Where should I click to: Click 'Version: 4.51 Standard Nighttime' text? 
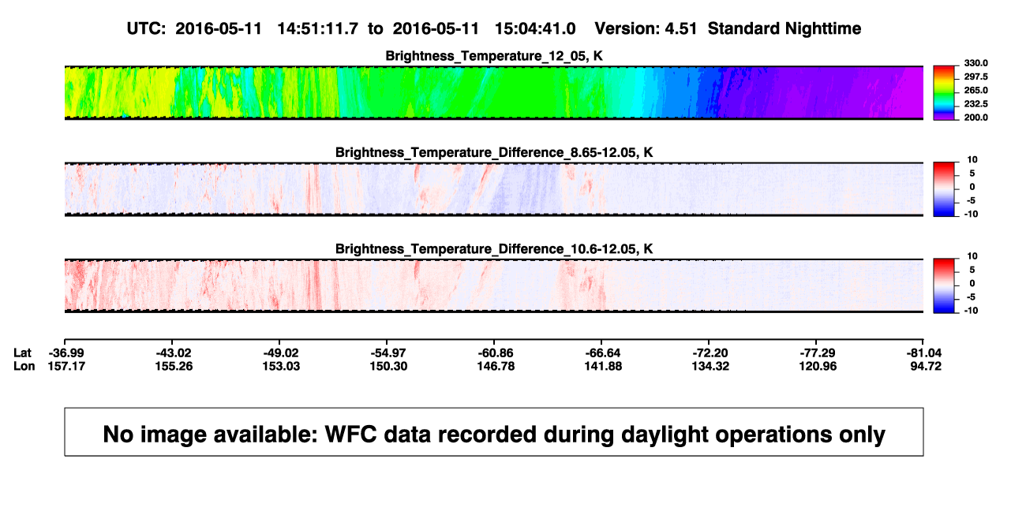pos(728,28)
